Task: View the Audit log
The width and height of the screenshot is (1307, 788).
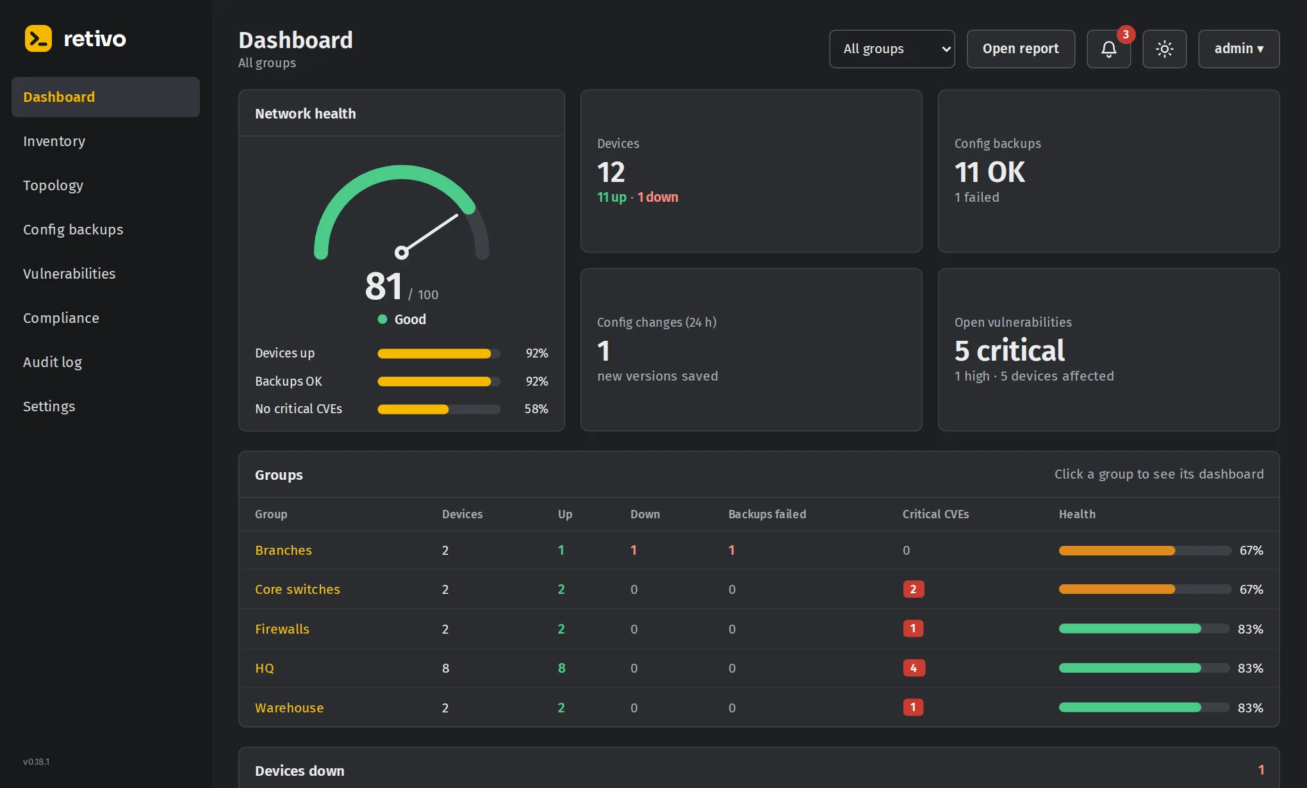Action: pyautogui.click(x=106, y=362)
